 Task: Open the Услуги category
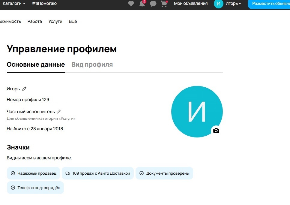pos(55,21)
